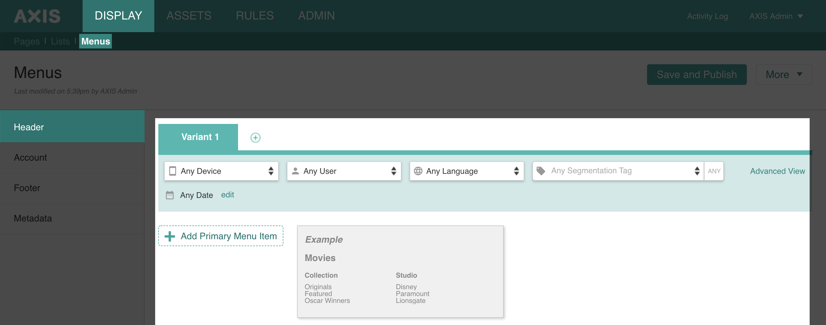Click the AXIS logo

click(x=37, y=16)
